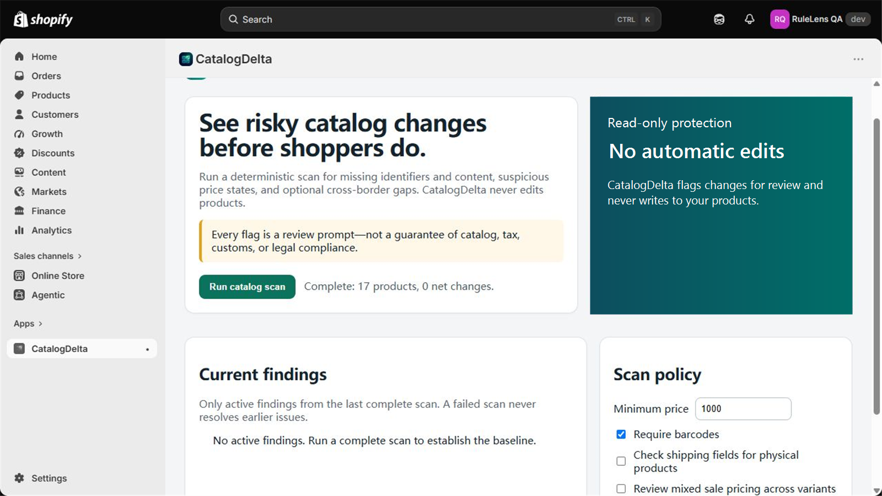Click the Sidekick assistant icon in top bar
The width and height of the screenshot is (882, 496).
coord(719,19)
